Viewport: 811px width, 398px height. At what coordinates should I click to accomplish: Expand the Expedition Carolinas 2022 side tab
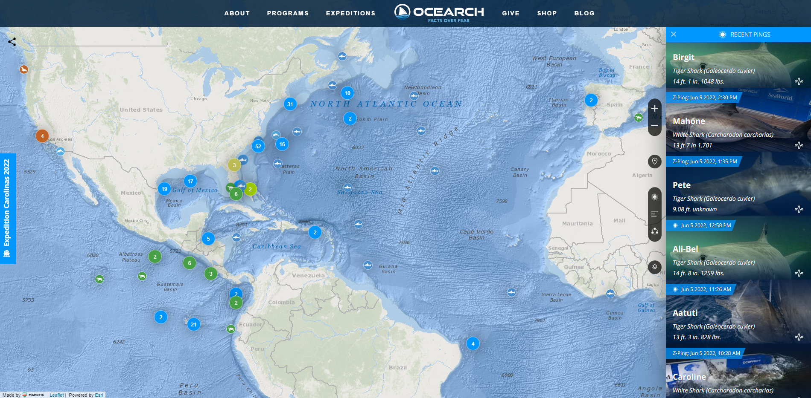point(8,208)
